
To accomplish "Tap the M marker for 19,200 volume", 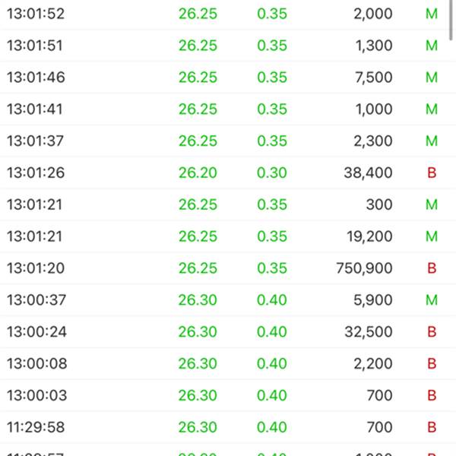I will click(x=432, y=236).
